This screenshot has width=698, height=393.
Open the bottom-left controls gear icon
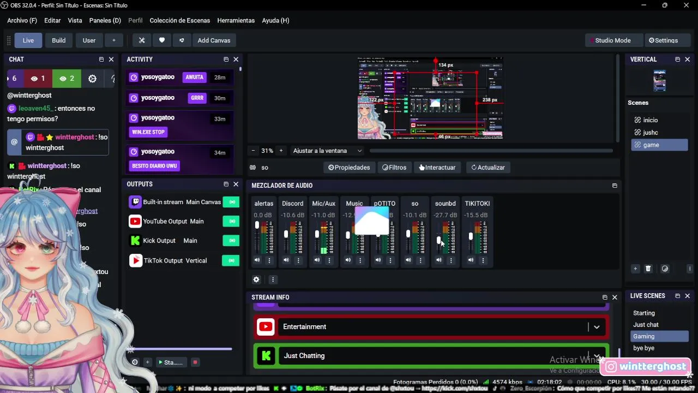click(x=135, y=362)
